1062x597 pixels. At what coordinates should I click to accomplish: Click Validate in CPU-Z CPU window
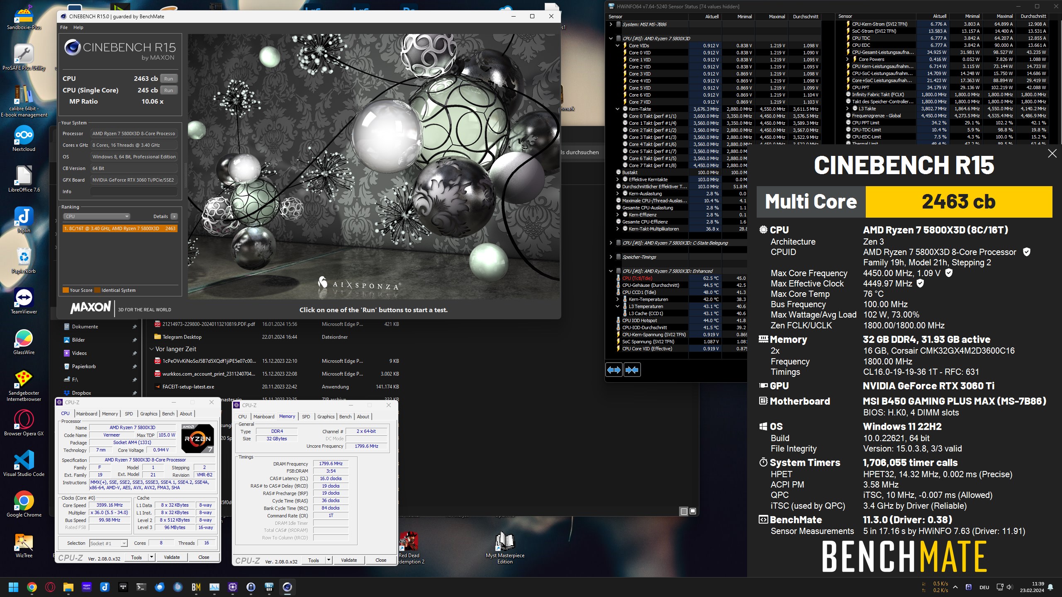[x=172, y=557]
